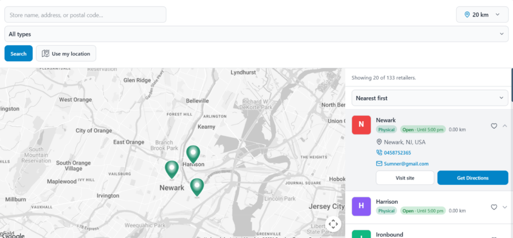Click the retailer list scrollbar
Image resolution: width=513 pixels, height=238 pixels.
point(511,85)
